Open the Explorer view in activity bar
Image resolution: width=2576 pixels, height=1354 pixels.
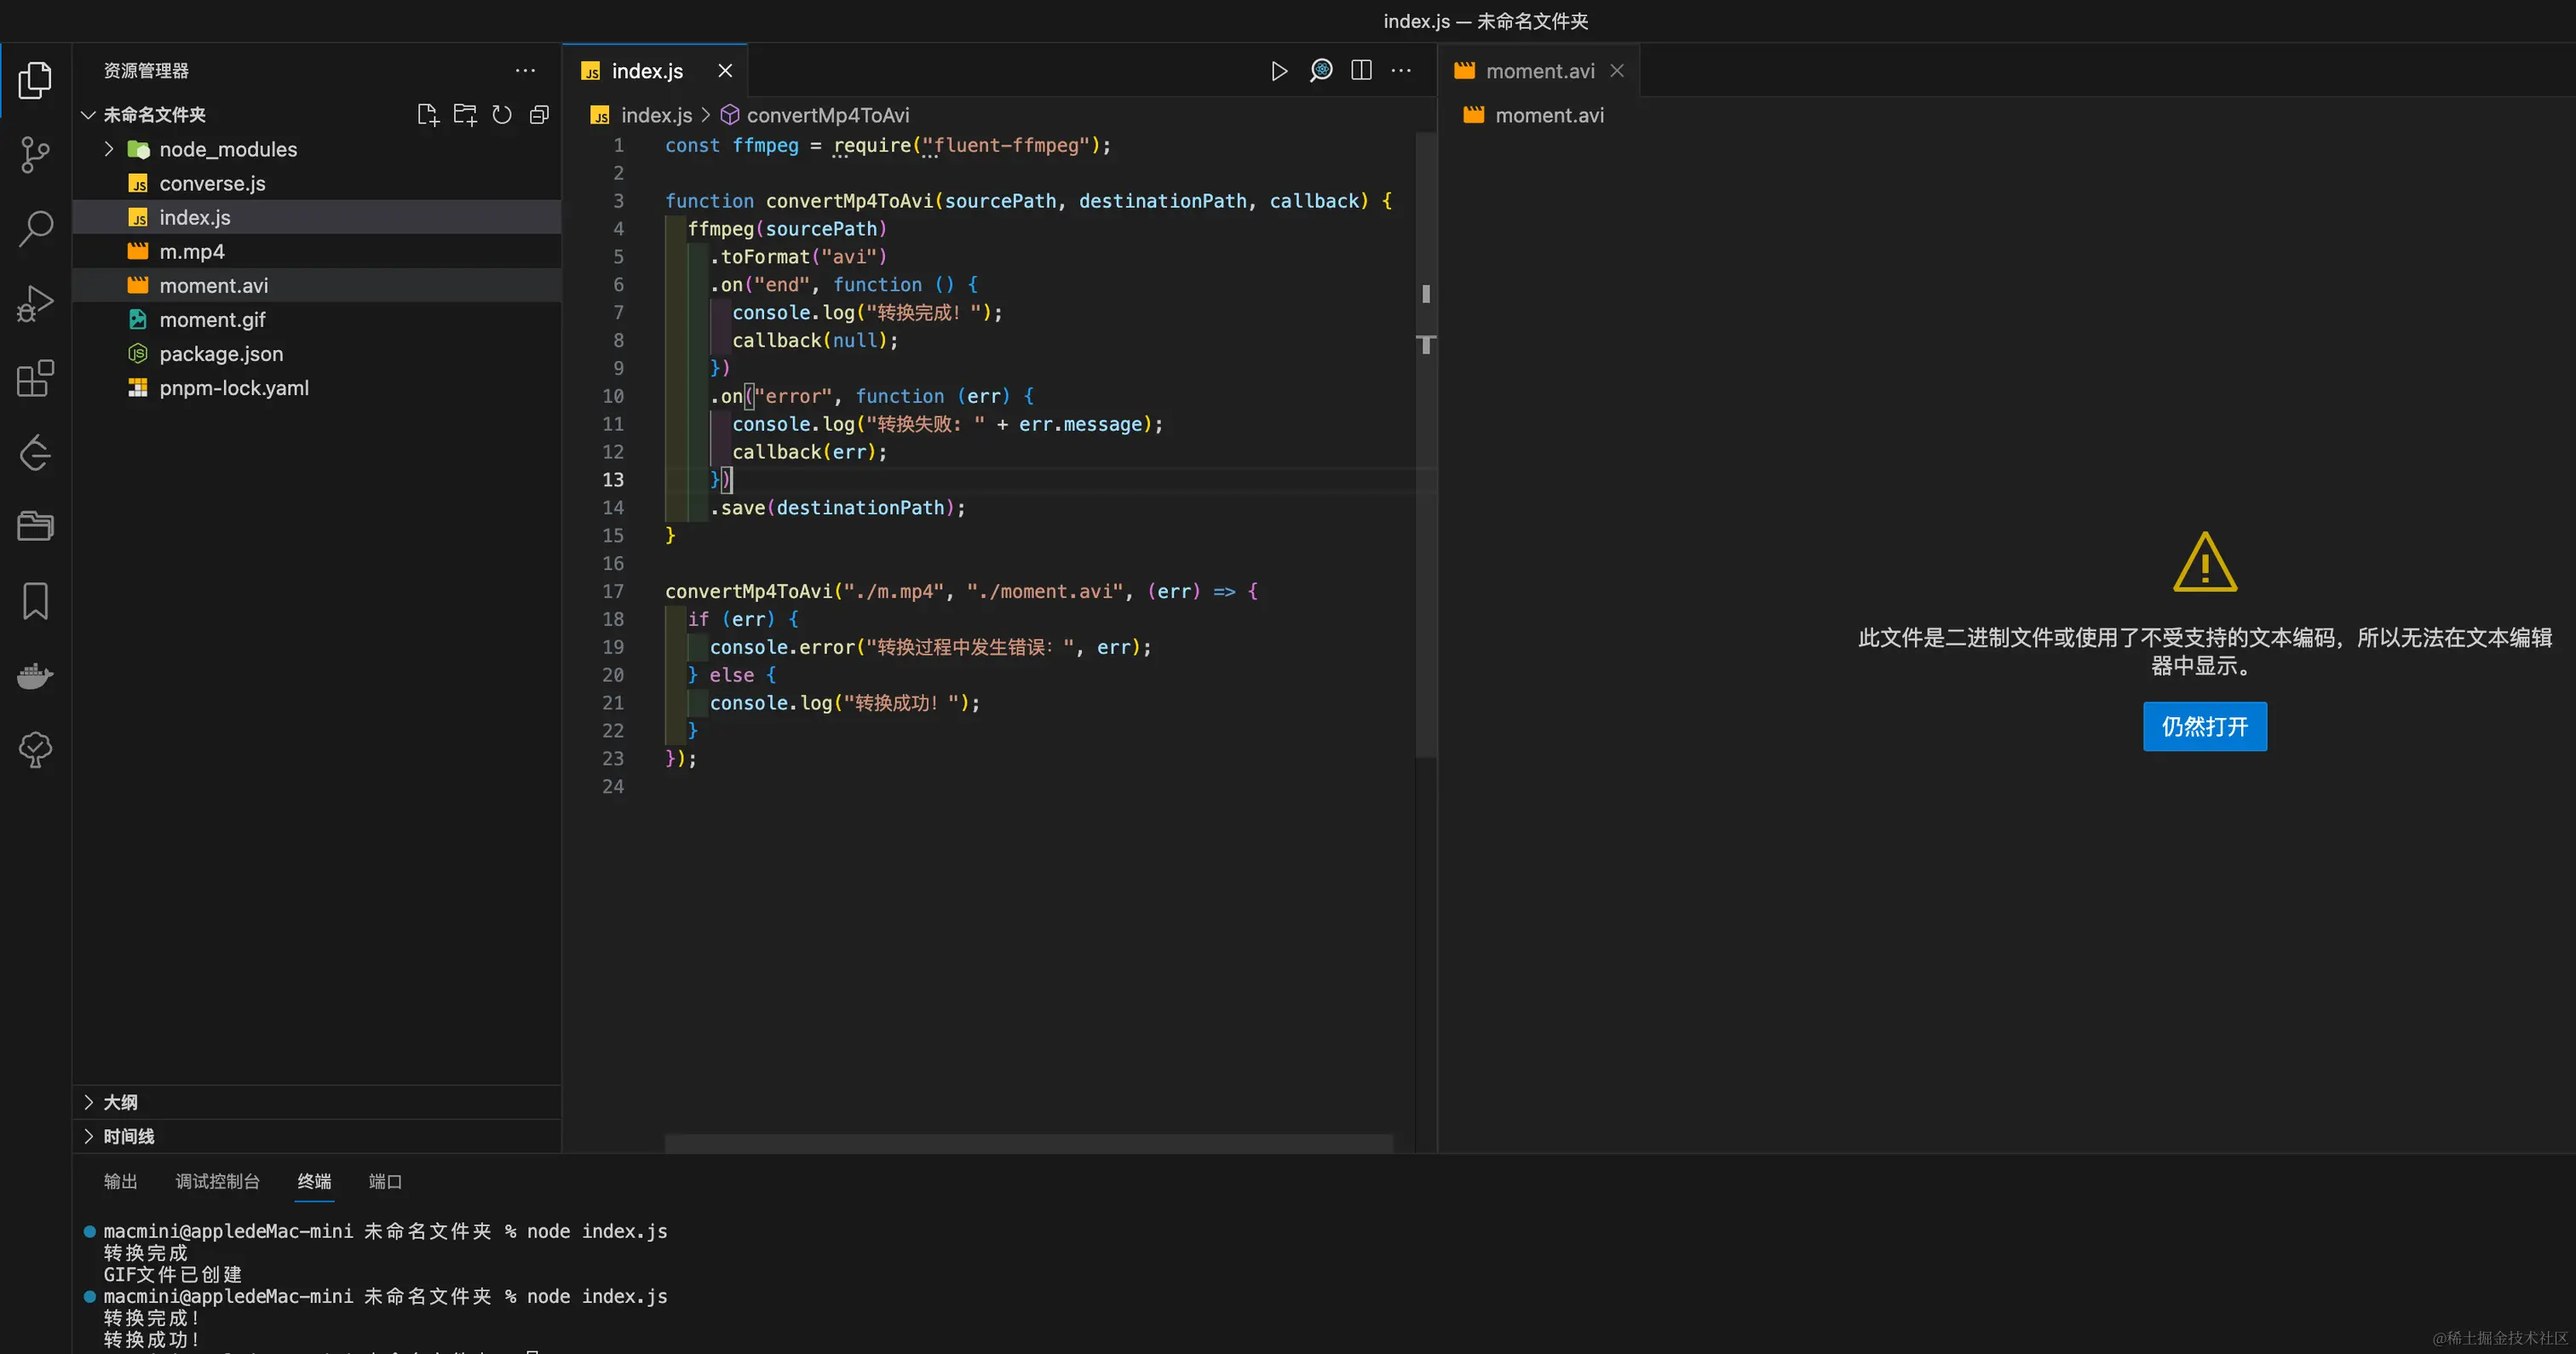click(x=35, y=81)
